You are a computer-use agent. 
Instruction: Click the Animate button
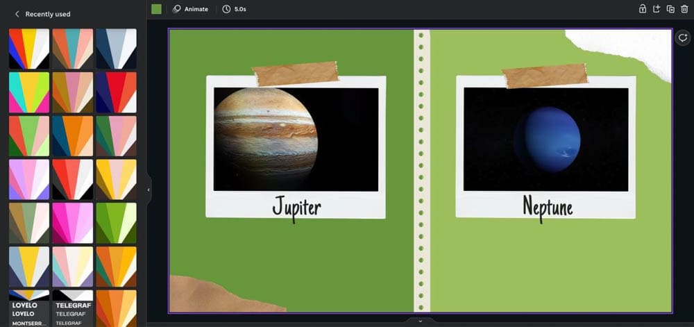point(189,9)
